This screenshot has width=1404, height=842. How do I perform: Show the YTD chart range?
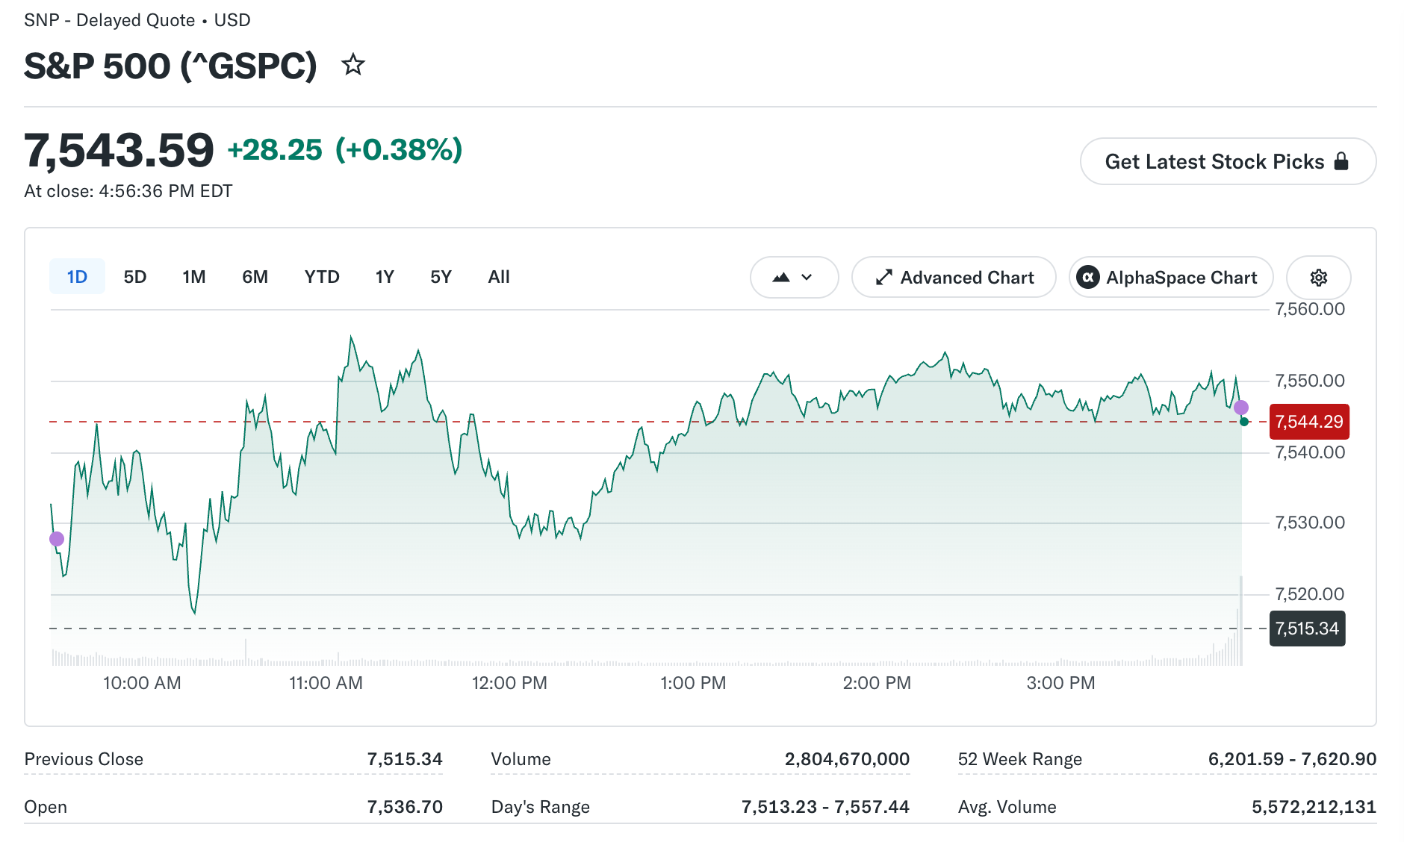pyautogui.click(x=322, y=277)
